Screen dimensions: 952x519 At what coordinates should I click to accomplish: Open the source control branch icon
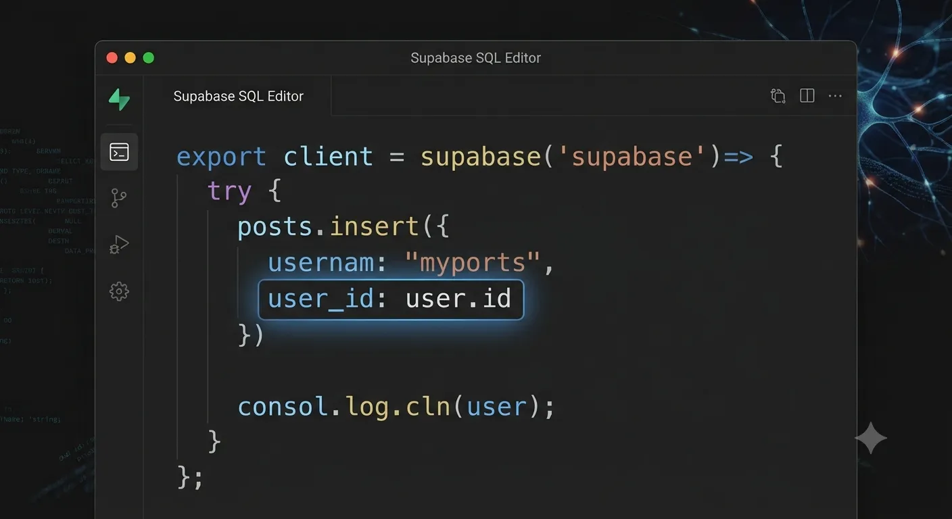point(119,198)
